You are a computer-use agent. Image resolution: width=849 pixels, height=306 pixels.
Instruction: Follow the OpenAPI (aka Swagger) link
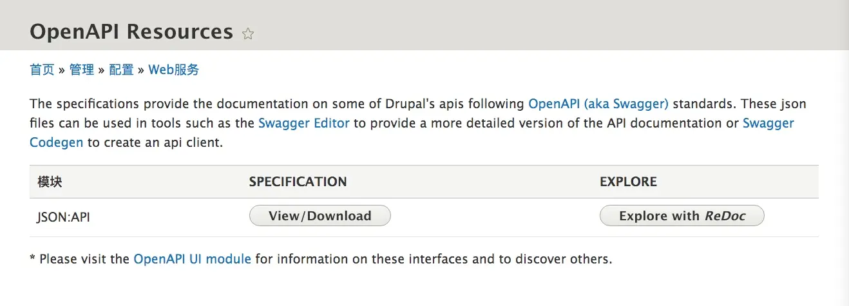[598, 104]
